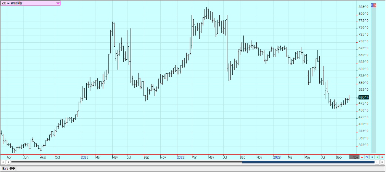Select the Bars tab at bottom

(8, 169)
